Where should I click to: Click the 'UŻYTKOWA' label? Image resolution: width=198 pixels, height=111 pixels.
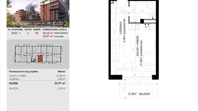[59, 37]
